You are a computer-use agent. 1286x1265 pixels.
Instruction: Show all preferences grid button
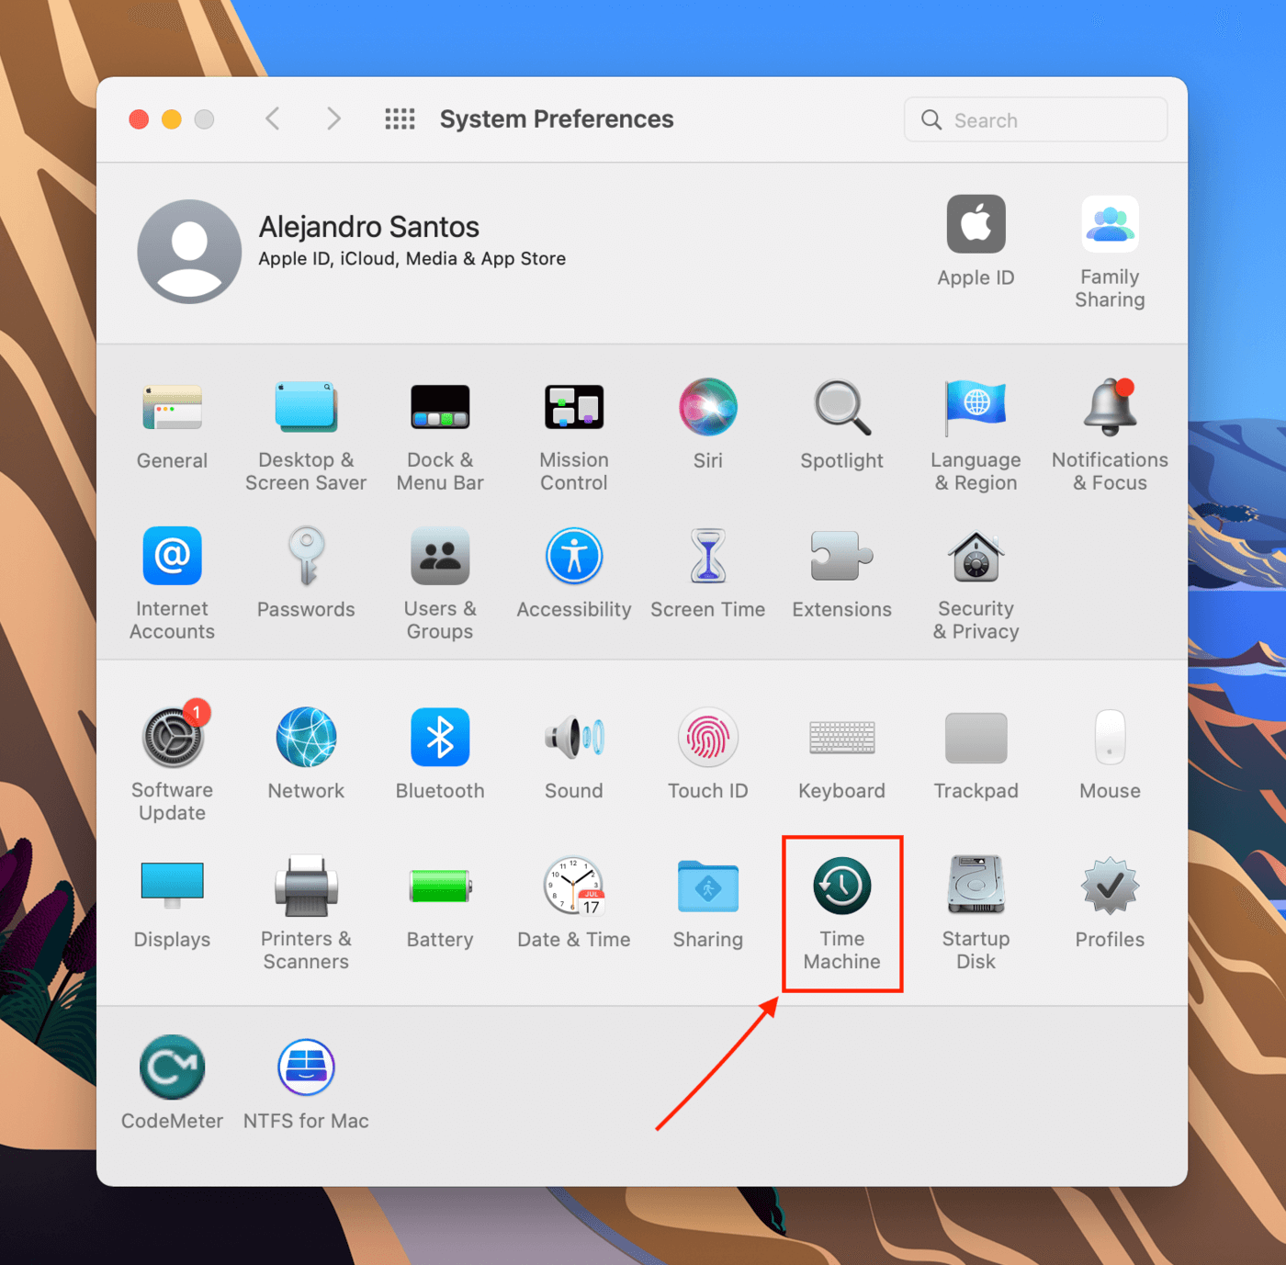[x=400, y=119]
